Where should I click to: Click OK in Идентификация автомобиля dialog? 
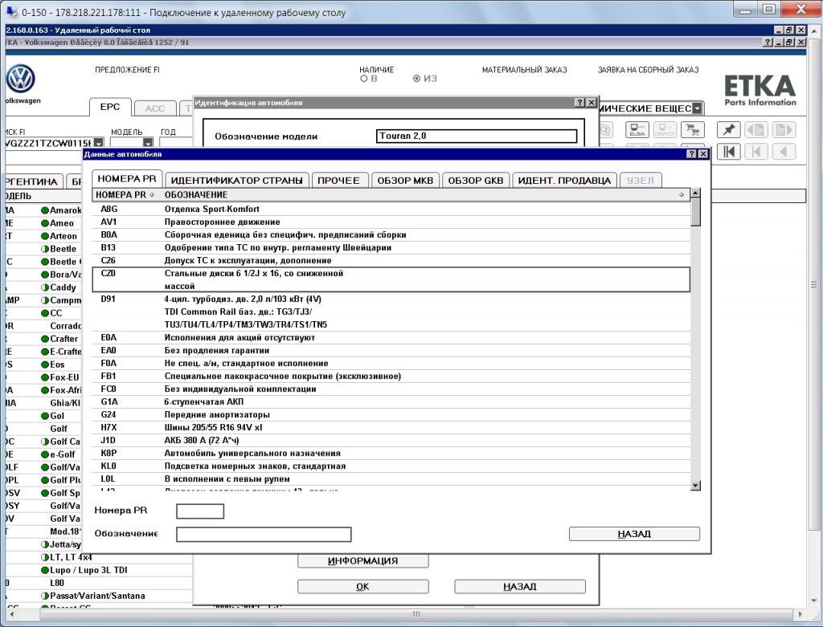tap(362, 587)
